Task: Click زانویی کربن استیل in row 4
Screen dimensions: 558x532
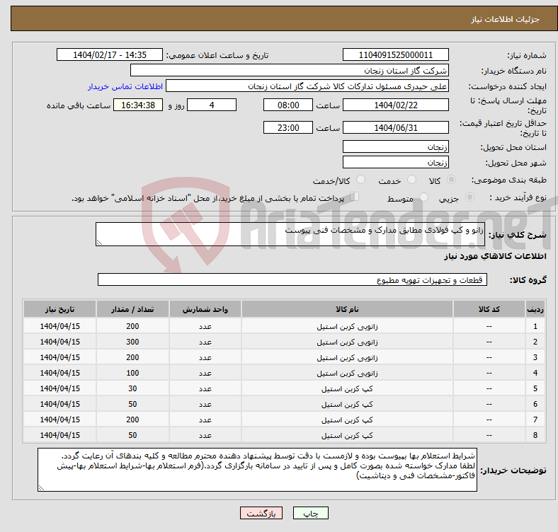Action: [347, 373]
